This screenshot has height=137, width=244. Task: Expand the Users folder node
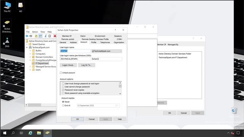(x=30, y=70)
